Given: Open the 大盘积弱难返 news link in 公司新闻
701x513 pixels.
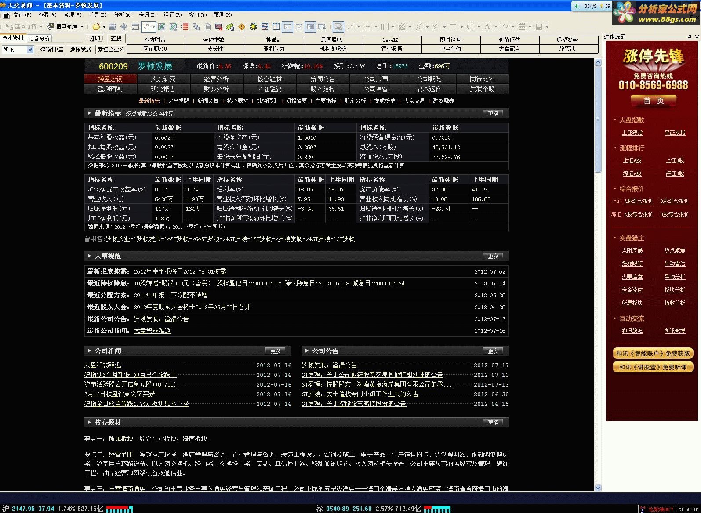Looking at the screenshot, I should point(102,365).
